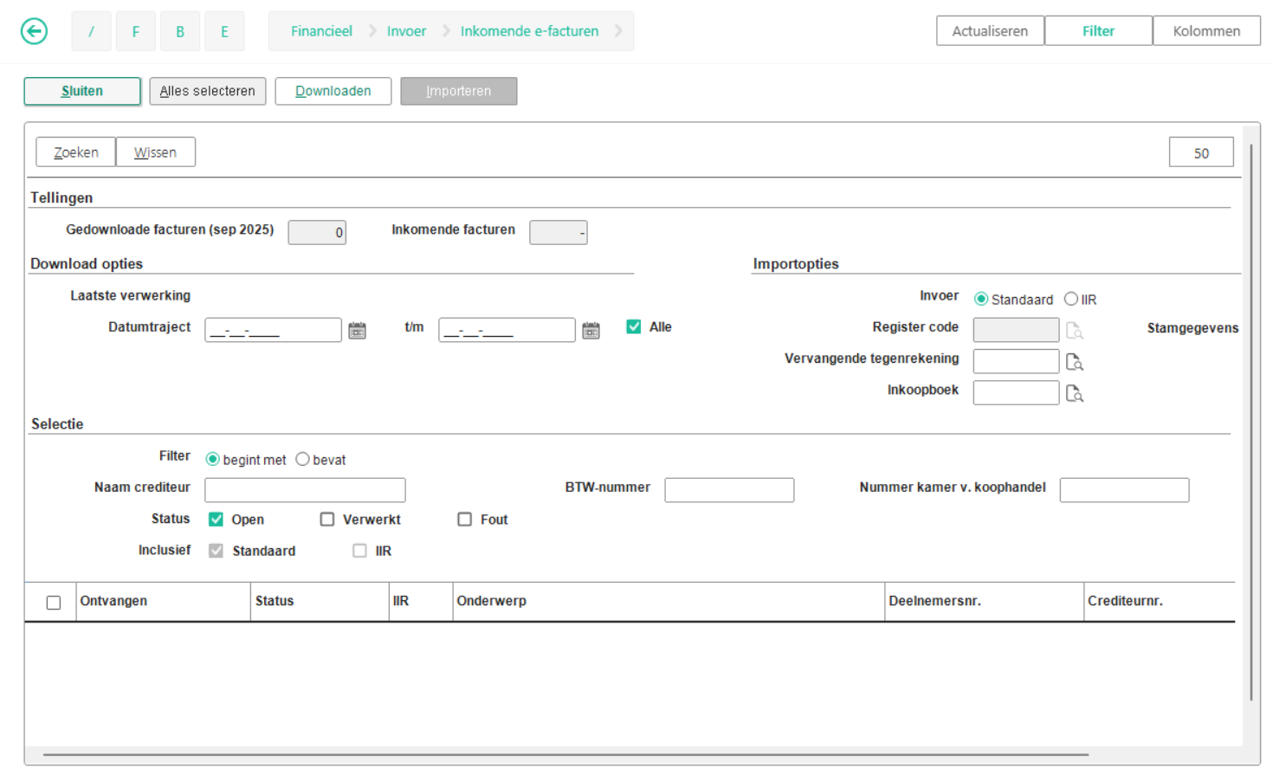Switch to the Filter tab
The height and width of the screenshot is (775, 1273).
click(1097, 31)
